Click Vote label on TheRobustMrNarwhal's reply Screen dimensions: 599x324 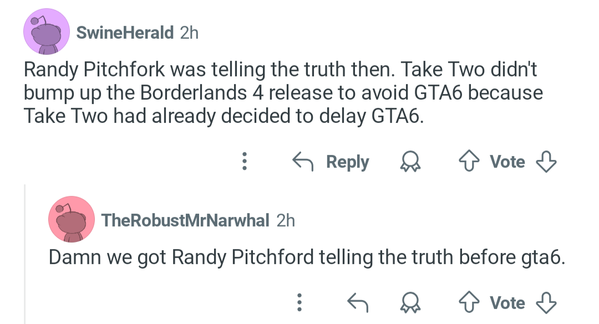pos(507,303)
